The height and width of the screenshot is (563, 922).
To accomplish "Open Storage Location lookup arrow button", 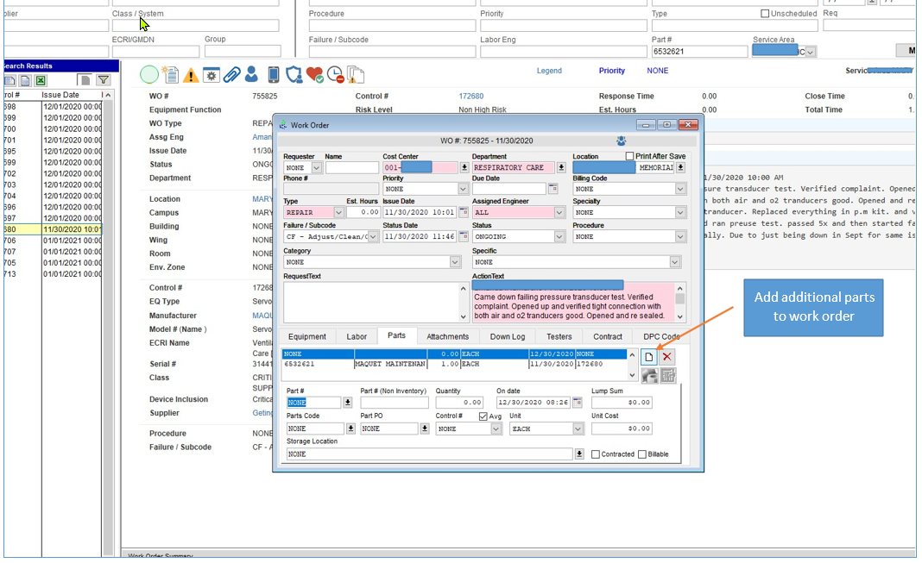I will click(x=579, y=454).
